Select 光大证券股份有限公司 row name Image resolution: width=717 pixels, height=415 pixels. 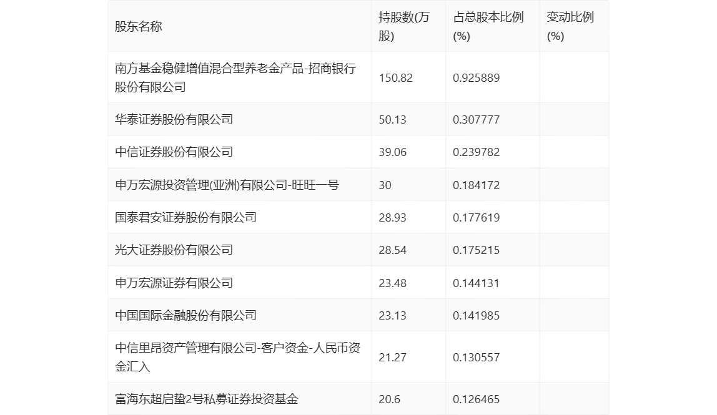[174, 250]
